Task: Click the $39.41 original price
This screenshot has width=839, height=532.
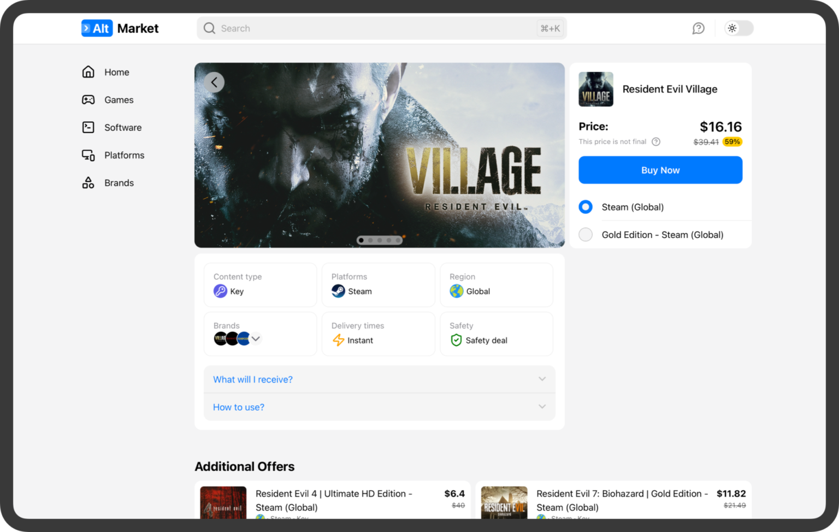Action: [x=706, y=142]
